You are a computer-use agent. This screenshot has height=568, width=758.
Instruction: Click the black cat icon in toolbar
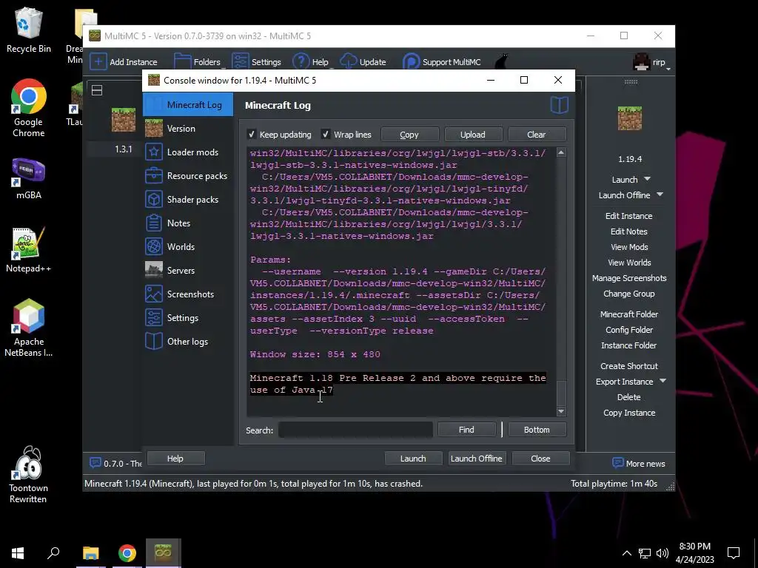click(502, 62)
